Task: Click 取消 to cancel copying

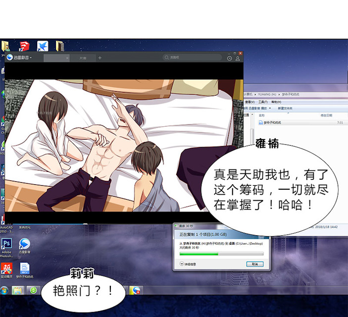Action: click(255, 264)
